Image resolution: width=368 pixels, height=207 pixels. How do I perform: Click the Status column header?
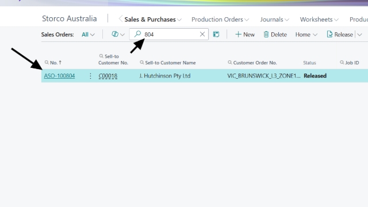coord(309,63)
